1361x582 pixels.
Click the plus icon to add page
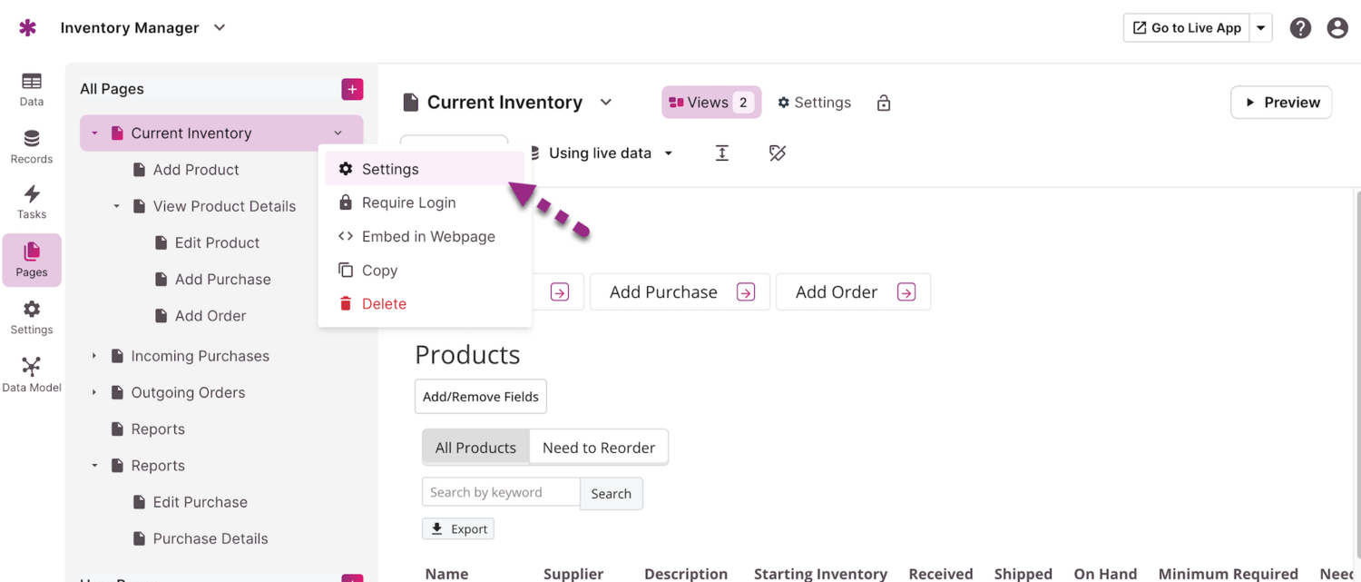tap(352, 89)
